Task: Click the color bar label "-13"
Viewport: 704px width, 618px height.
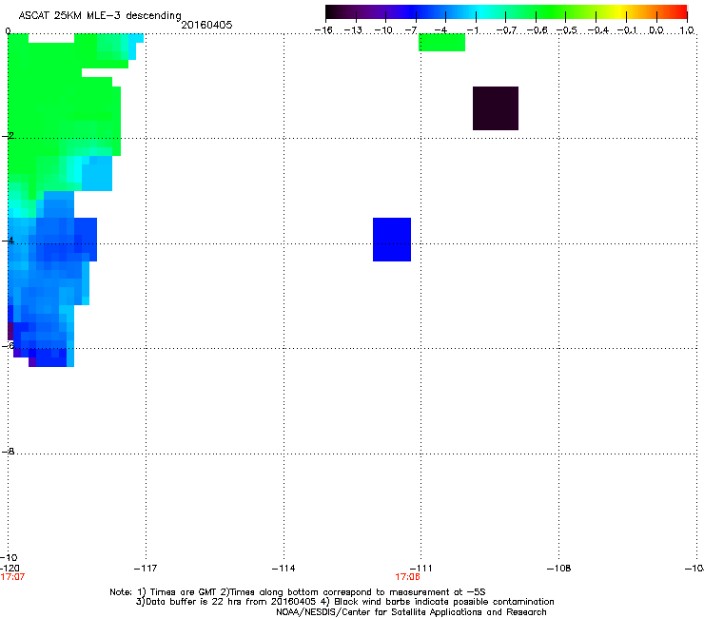Action: [353, 30]
